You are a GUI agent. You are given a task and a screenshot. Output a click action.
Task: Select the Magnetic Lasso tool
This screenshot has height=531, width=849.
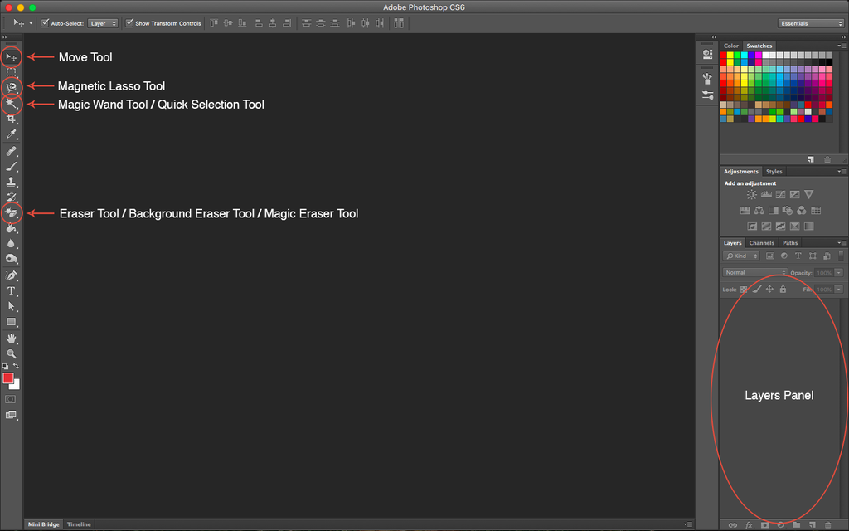(12, 85)
